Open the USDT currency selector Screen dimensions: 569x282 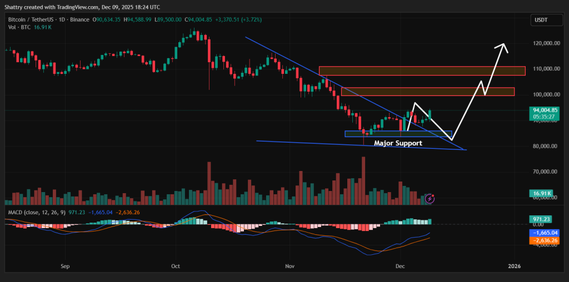pos(547,21)
